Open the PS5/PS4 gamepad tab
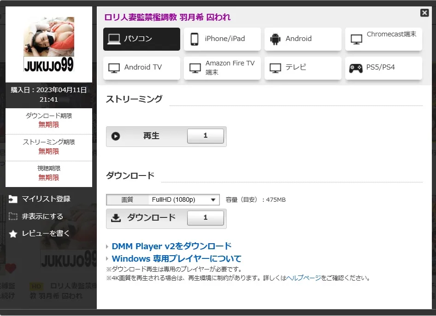The width and height of the screenshot is (436, 316). click(x=383, y=68)
